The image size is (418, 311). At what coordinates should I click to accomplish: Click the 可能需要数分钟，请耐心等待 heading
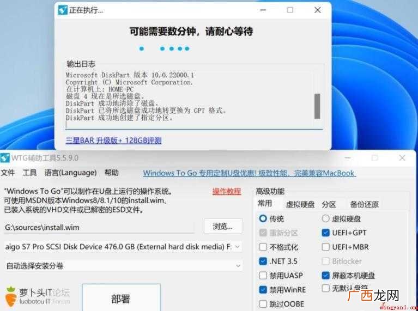tap(191, 32)
